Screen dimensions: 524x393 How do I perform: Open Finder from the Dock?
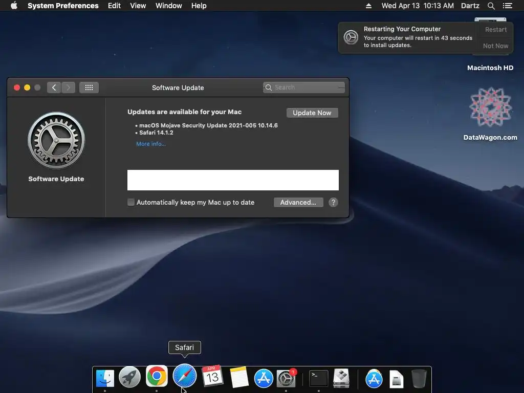pyautogui.click(x=105, y=378)
